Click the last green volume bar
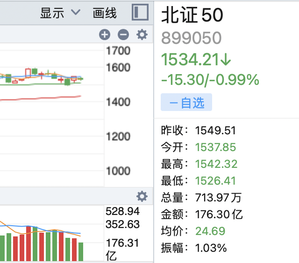Viewport: 299px width, 263px height. click(80, 251)
